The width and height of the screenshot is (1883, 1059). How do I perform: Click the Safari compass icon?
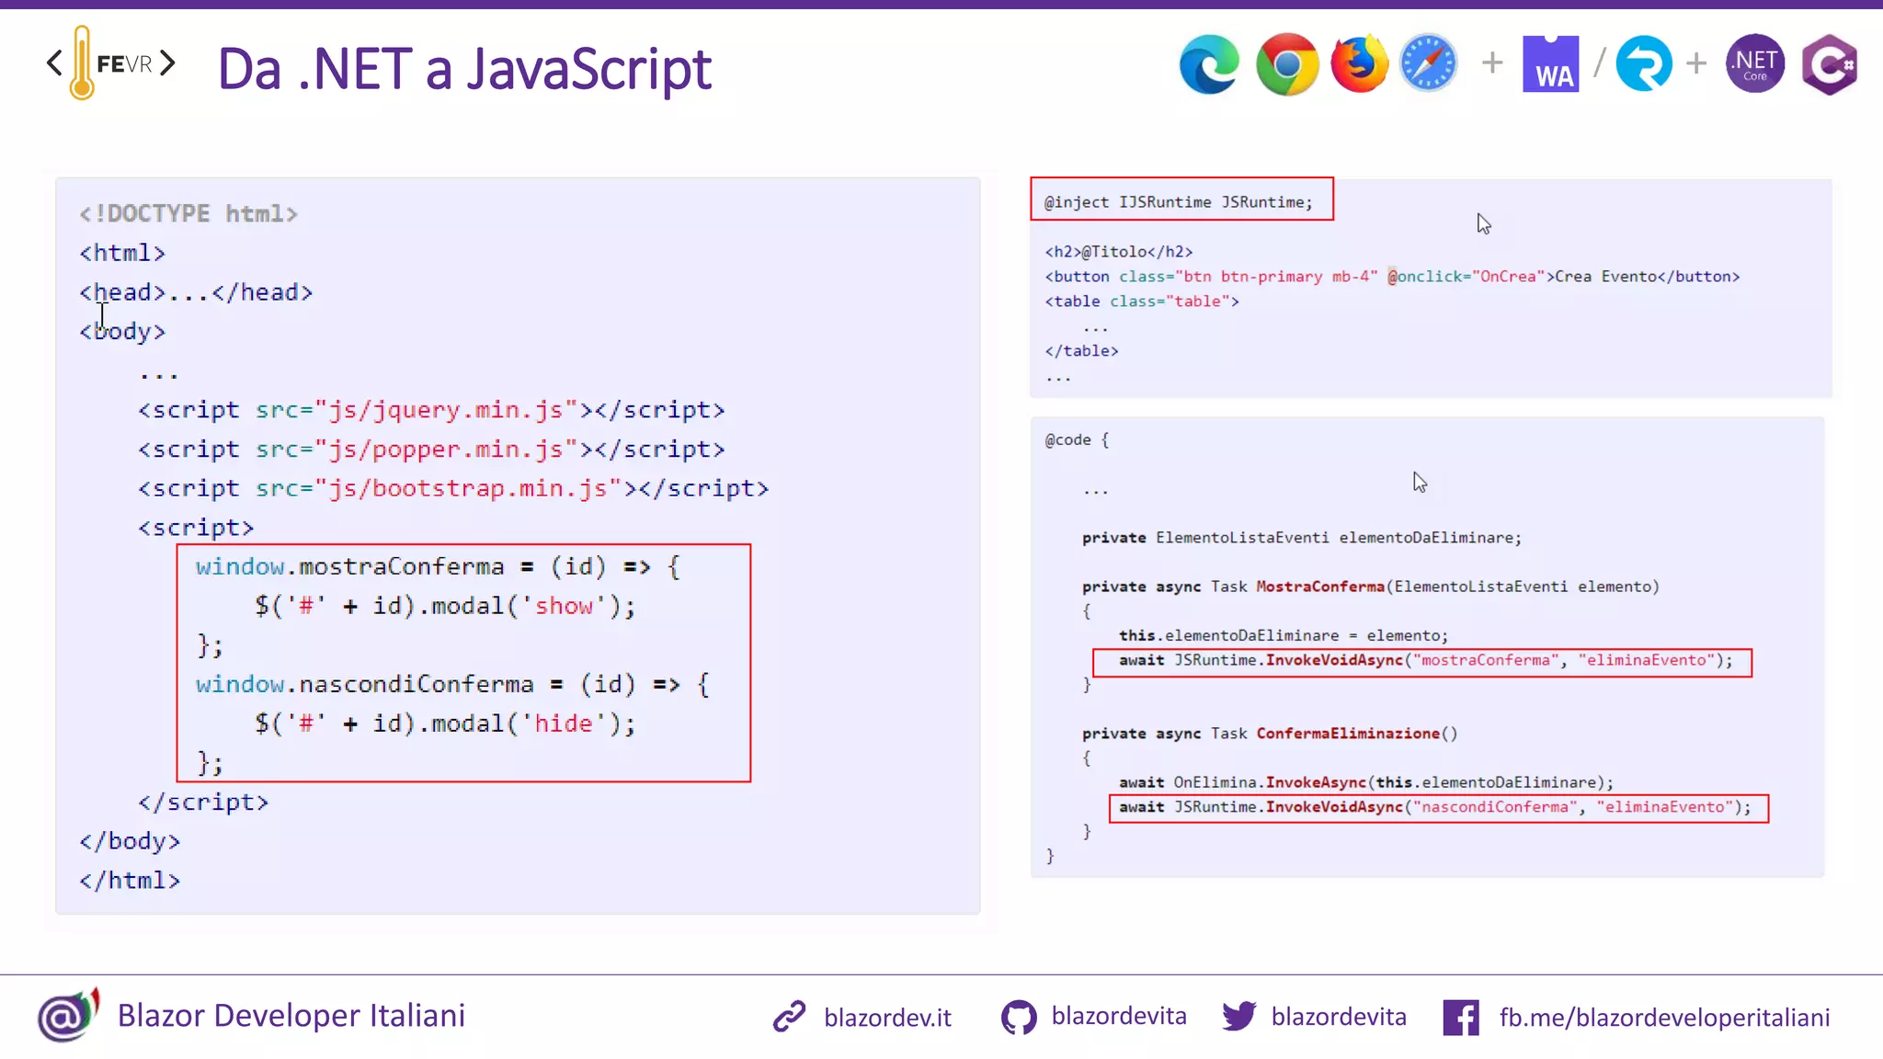click(1428, 63)
